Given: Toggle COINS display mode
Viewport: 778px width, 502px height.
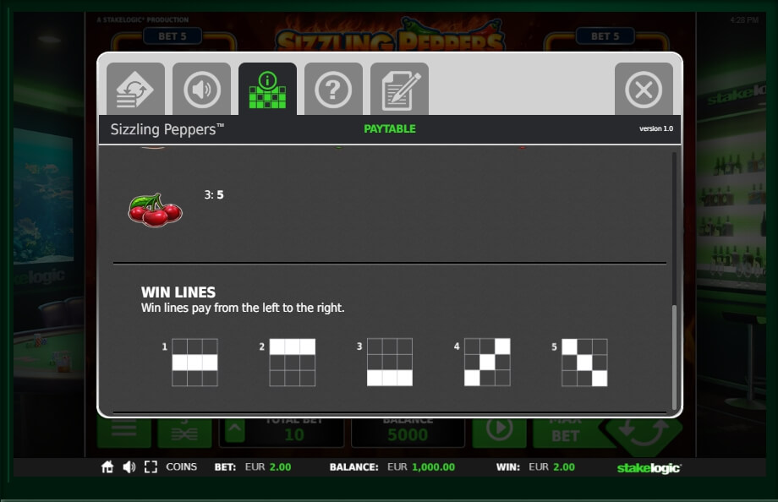Looking at the screenshot, I should (181, 466).
